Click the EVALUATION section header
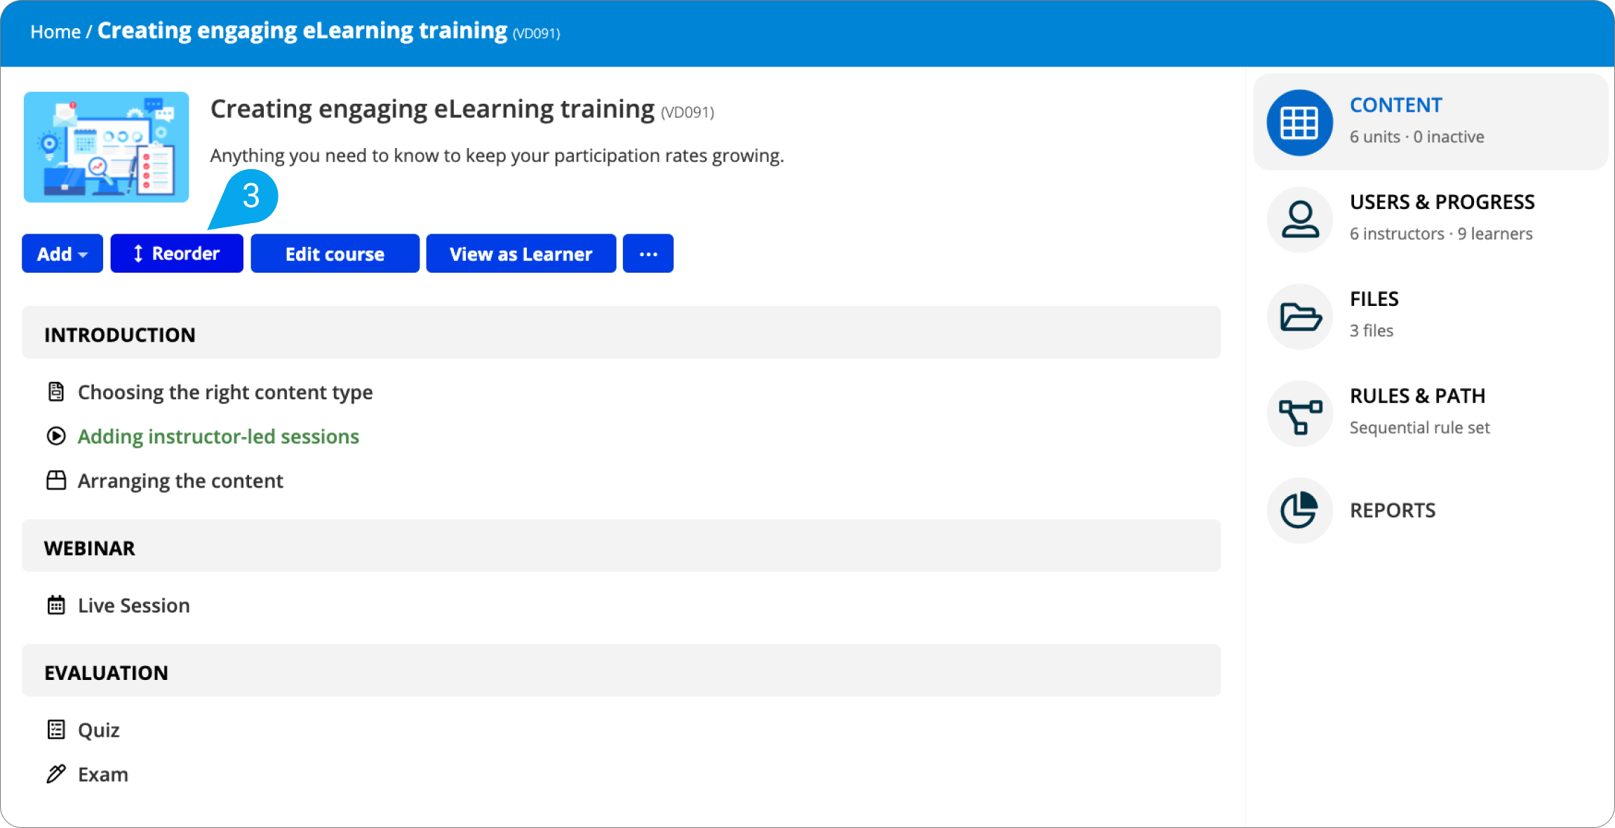Image resolution: width=1615 pixels, height=828 pixels. [x=622, y=671]
